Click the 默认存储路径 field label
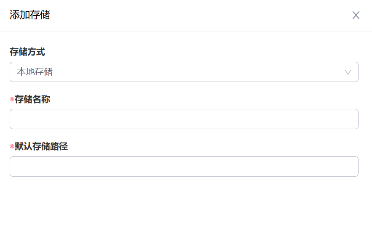The width and height of the screenshot is (372, 238). click(41, 147)
